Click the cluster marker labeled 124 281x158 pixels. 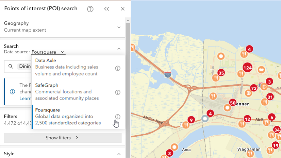[x=247, y=68]
